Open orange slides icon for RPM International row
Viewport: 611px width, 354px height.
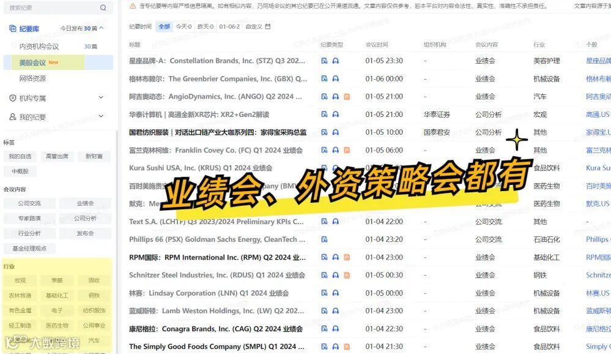coord(347,258)
